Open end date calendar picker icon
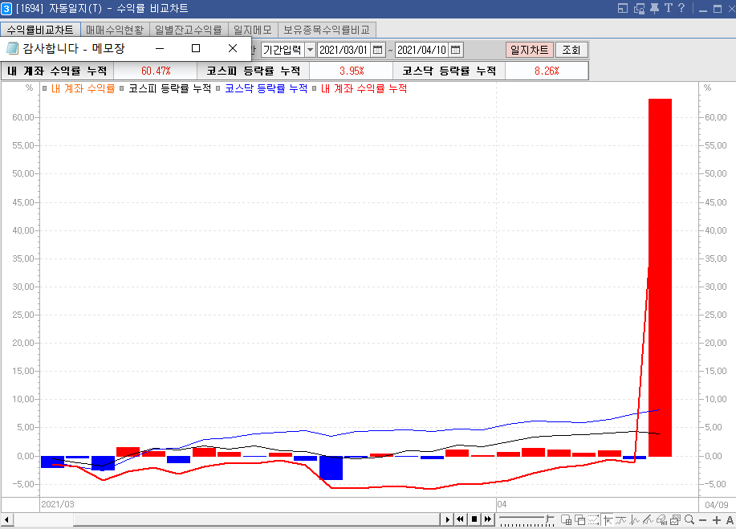The width and height of the screenshot is (736, 529). (x=456, y=50)
